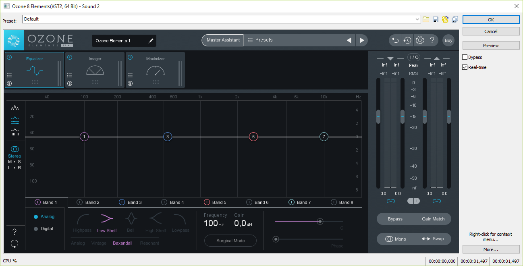523x266 pixels.
Task: Click the Q slider handle
Action: tap(320, 221)
